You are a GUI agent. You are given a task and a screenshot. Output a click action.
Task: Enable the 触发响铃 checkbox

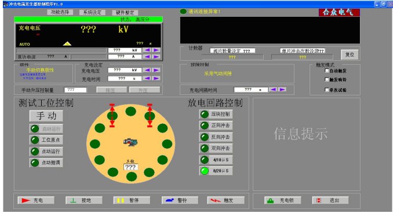point(326,79)
